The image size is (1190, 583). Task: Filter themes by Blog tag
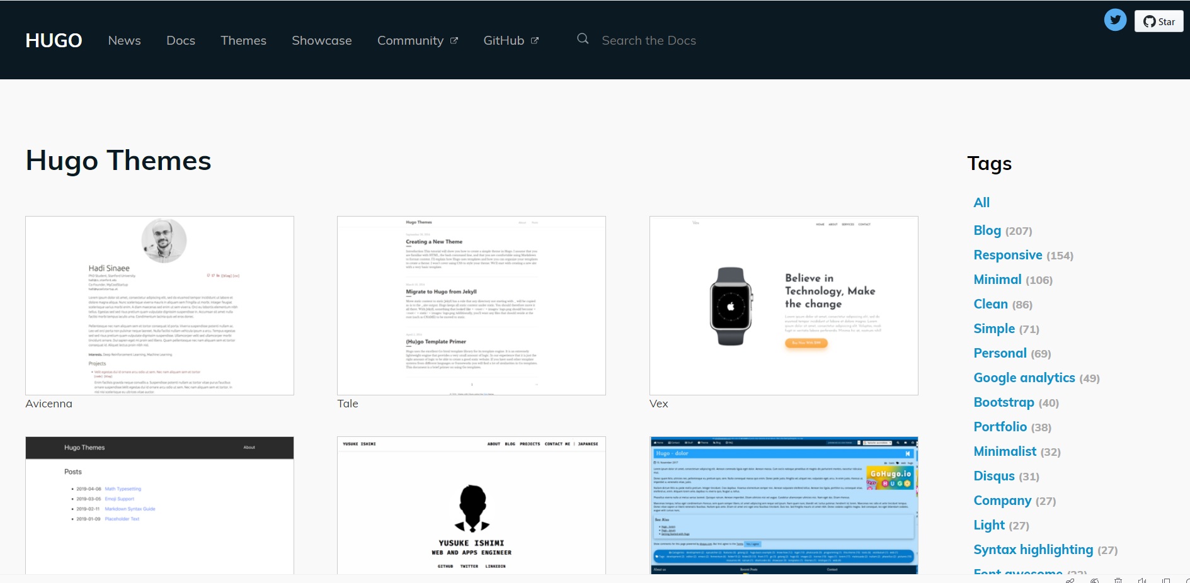pyautogui.click(x=987, y=230)
